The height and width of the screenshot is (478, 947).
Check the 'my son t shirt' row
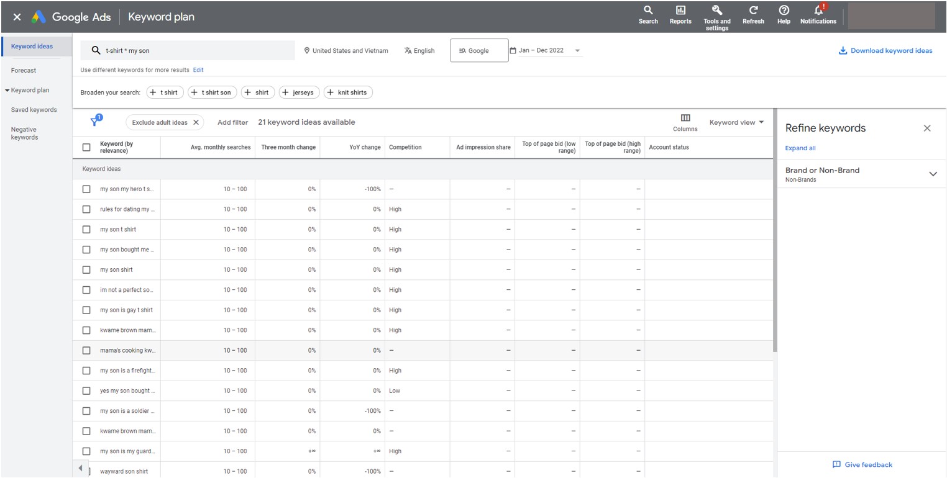coord(86,230)
